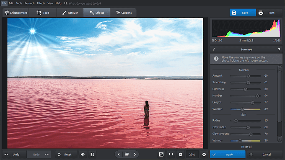Open the folder browser icon

127,155
